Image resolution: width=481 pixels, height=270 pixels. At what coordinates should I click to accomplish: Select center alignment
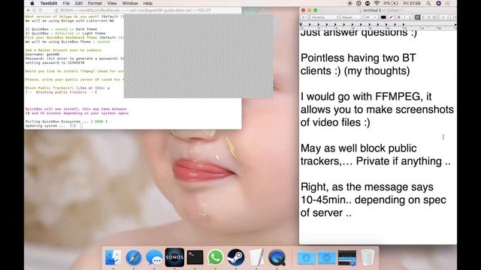tap(423, 17)
